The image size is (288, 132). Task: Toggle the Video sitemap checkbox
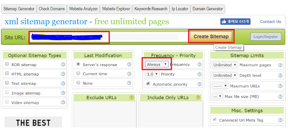(7, 102)
